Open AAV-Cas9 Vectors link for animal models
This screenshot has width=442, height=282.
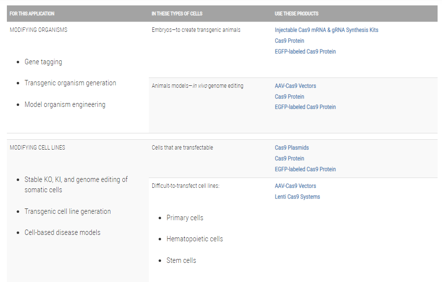295,86
